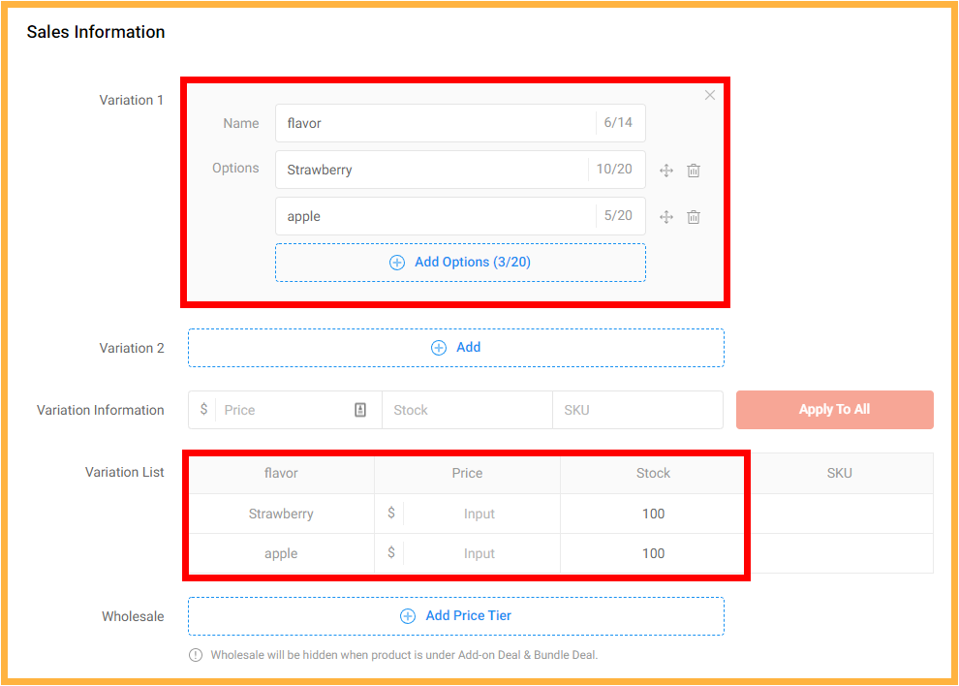Image resolution: width=959 pixels, height=686 pixels.
Task: Click the Sales Information heading
Action: click(x=96, y=32)
